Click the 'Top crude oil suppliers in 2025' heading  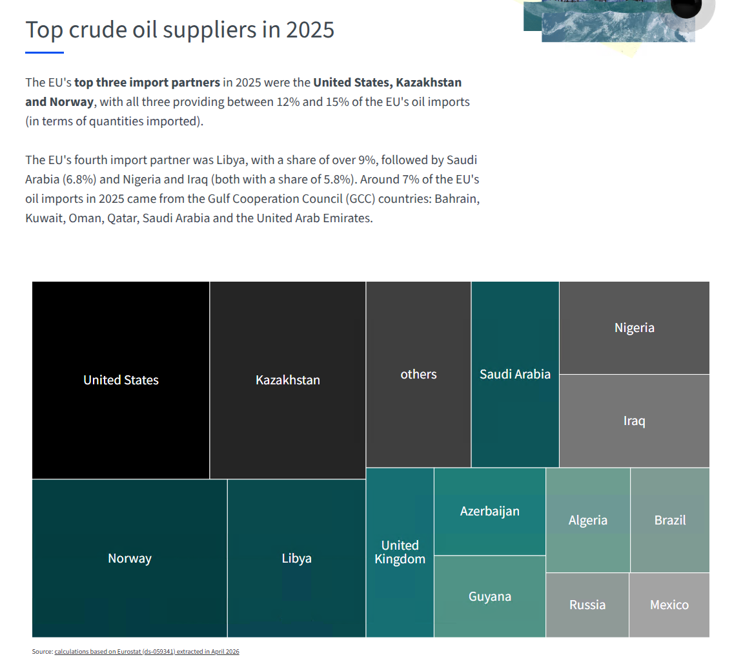pos(180,29)
